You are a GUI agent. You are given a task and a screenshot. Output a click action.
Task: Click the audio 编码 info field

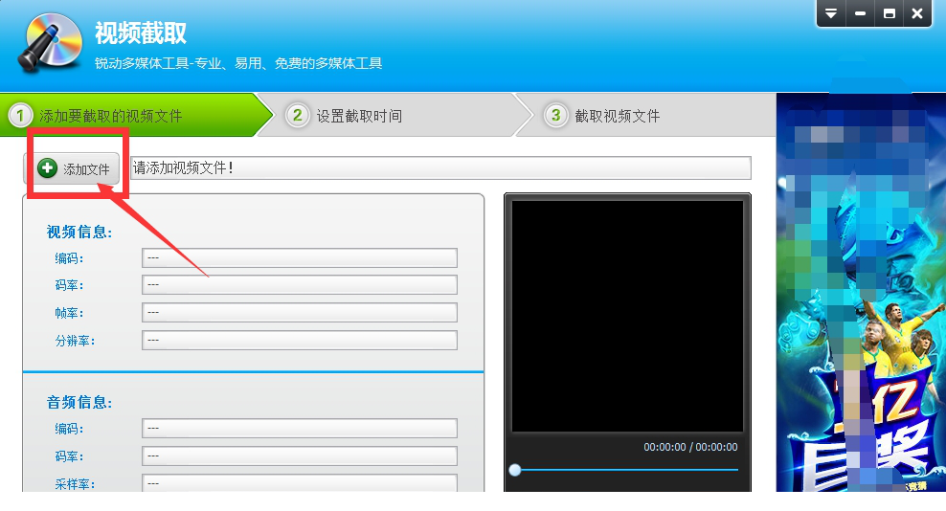pyautogui.click(x=299, y=429)
